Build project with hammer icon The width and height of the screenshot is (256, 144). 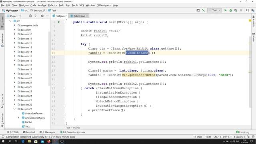pyautogui.click(x=203, y=10)
